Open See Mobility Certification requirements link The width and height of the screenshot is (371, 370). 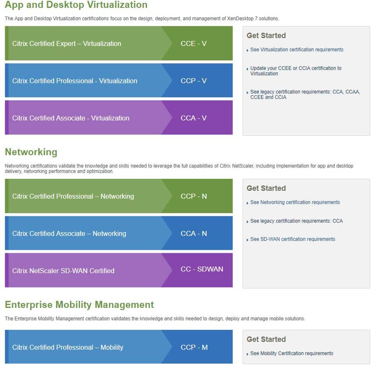[292, 353]
